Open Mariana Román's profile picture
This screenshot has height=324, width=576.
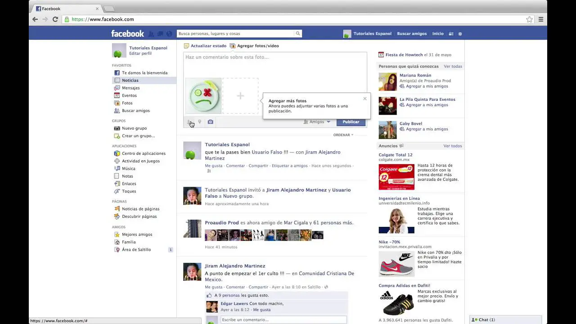tap(387, 82)
